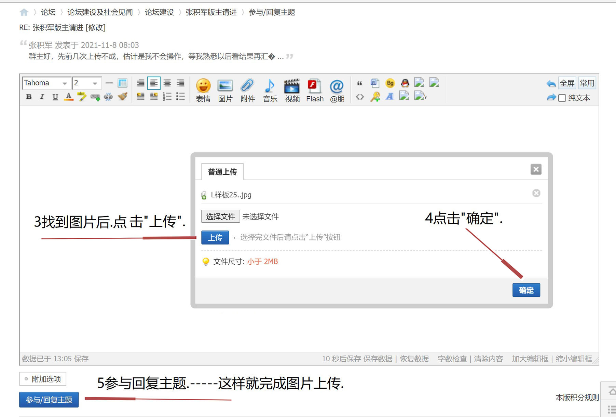Open the font size dropdown
616x417 pixels.
(86, 83)
